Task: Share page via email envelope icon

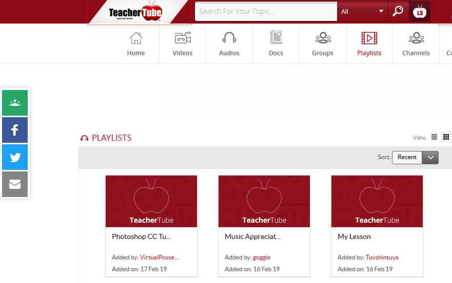Action: pos(15,184)
